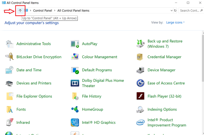Viewport: 204px width, 135px height.
Task: Refresh the Control Panel address bar
Action: pyautogui.click(x=175, y=11)
